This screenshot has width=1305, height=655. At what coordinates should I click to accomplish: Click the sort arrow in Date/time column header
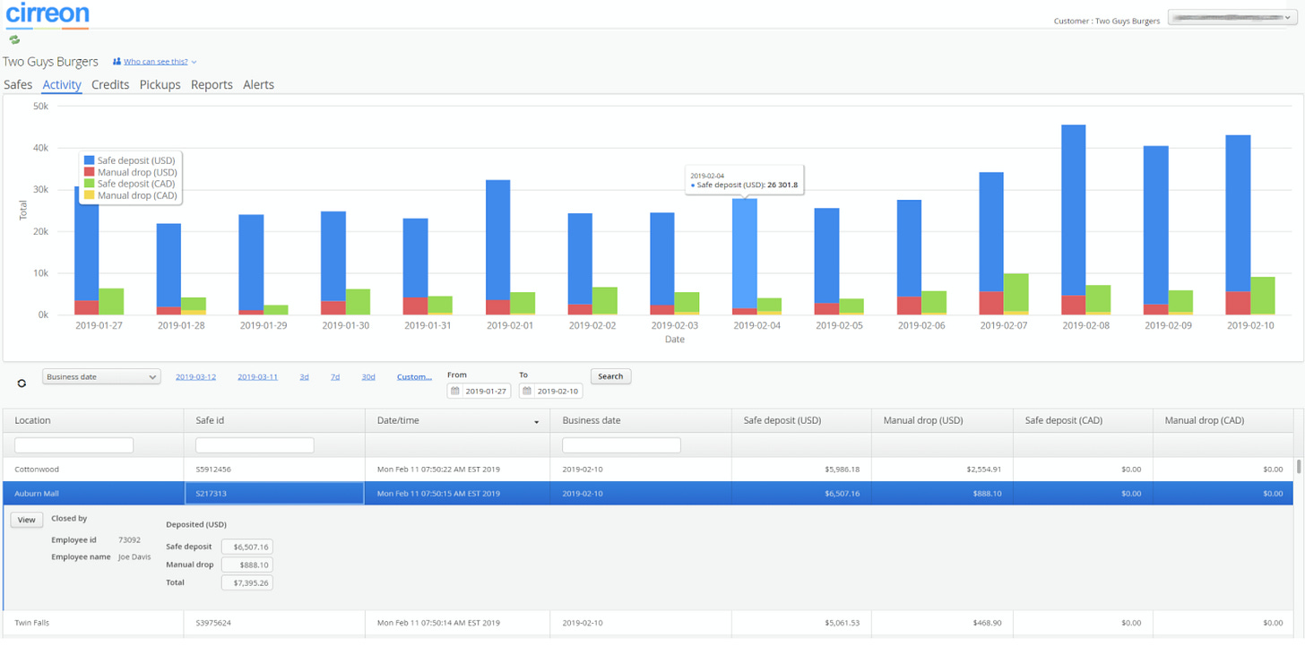[x=537, y=422]
